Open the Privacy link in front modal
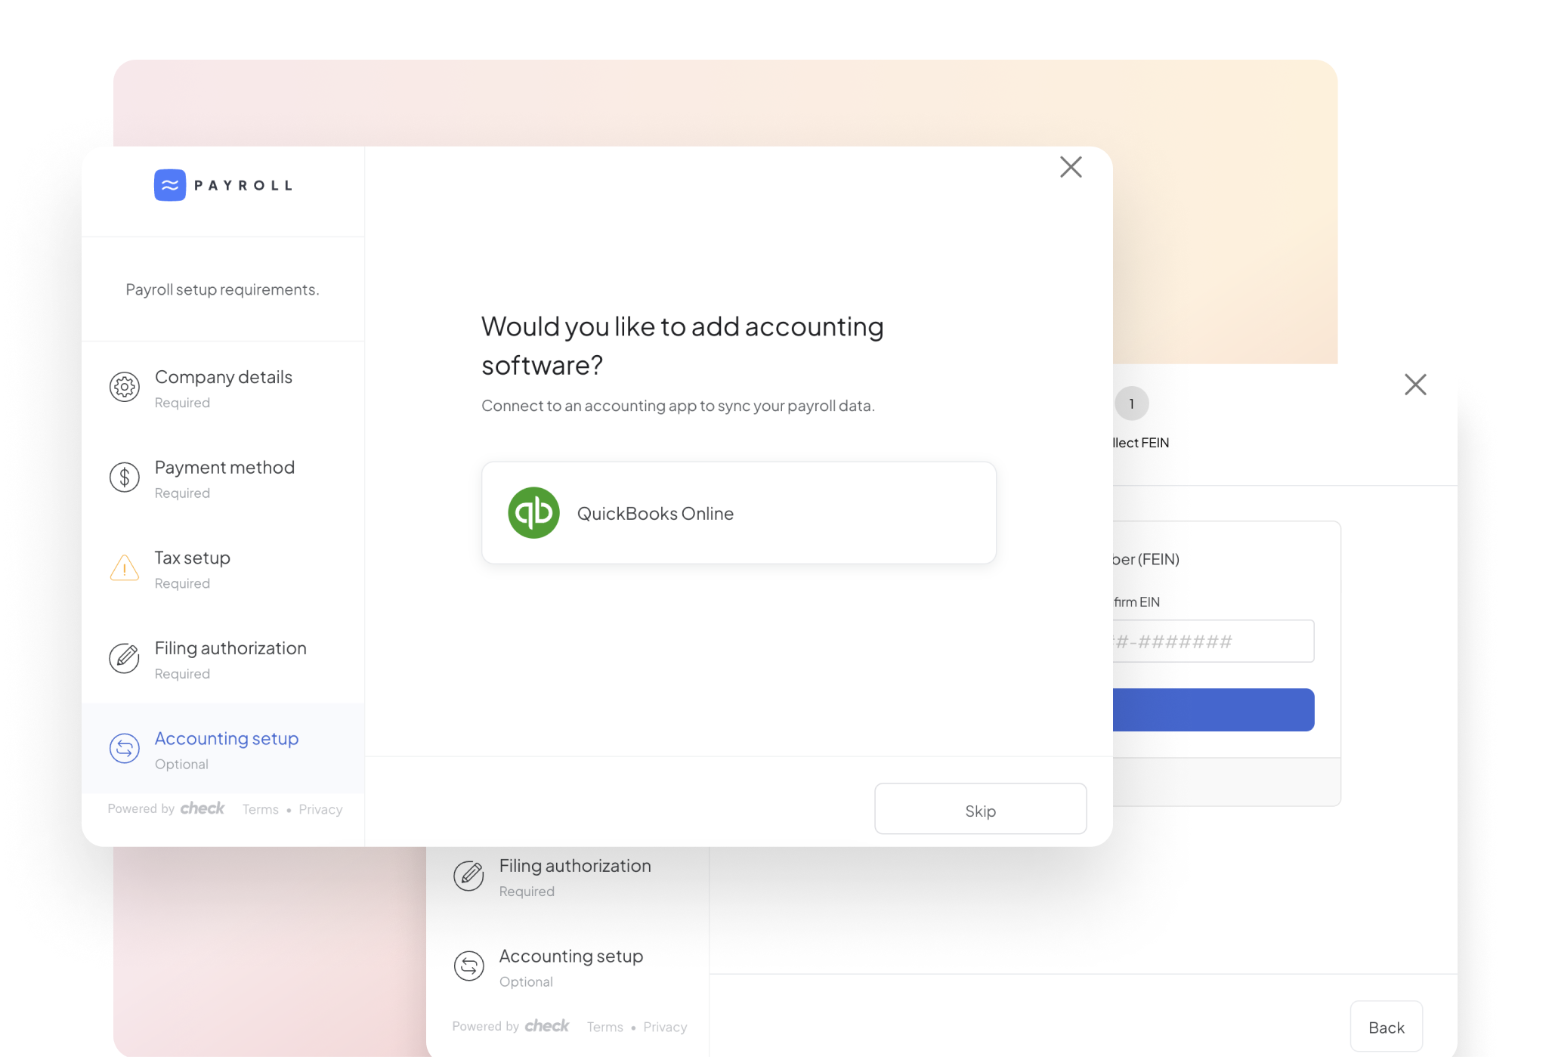This screenshot has width=1549, height=1057. click(320, 810)
